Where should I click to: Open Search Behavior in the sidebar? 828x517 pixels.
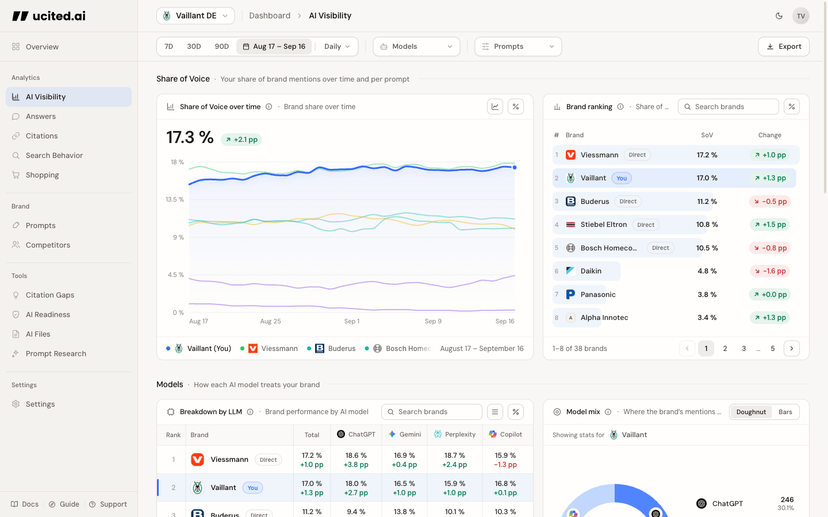pyautogui.click(x=69, y=156)
